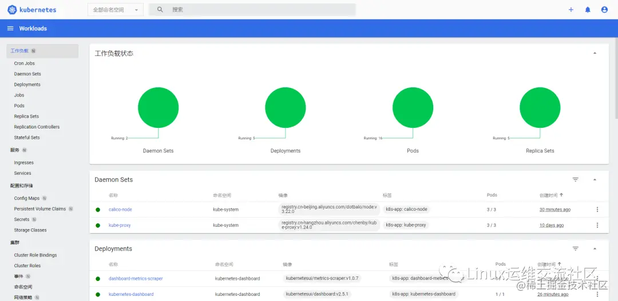Click the plus create resource icon
618x301 pixels.
(571, 10)
